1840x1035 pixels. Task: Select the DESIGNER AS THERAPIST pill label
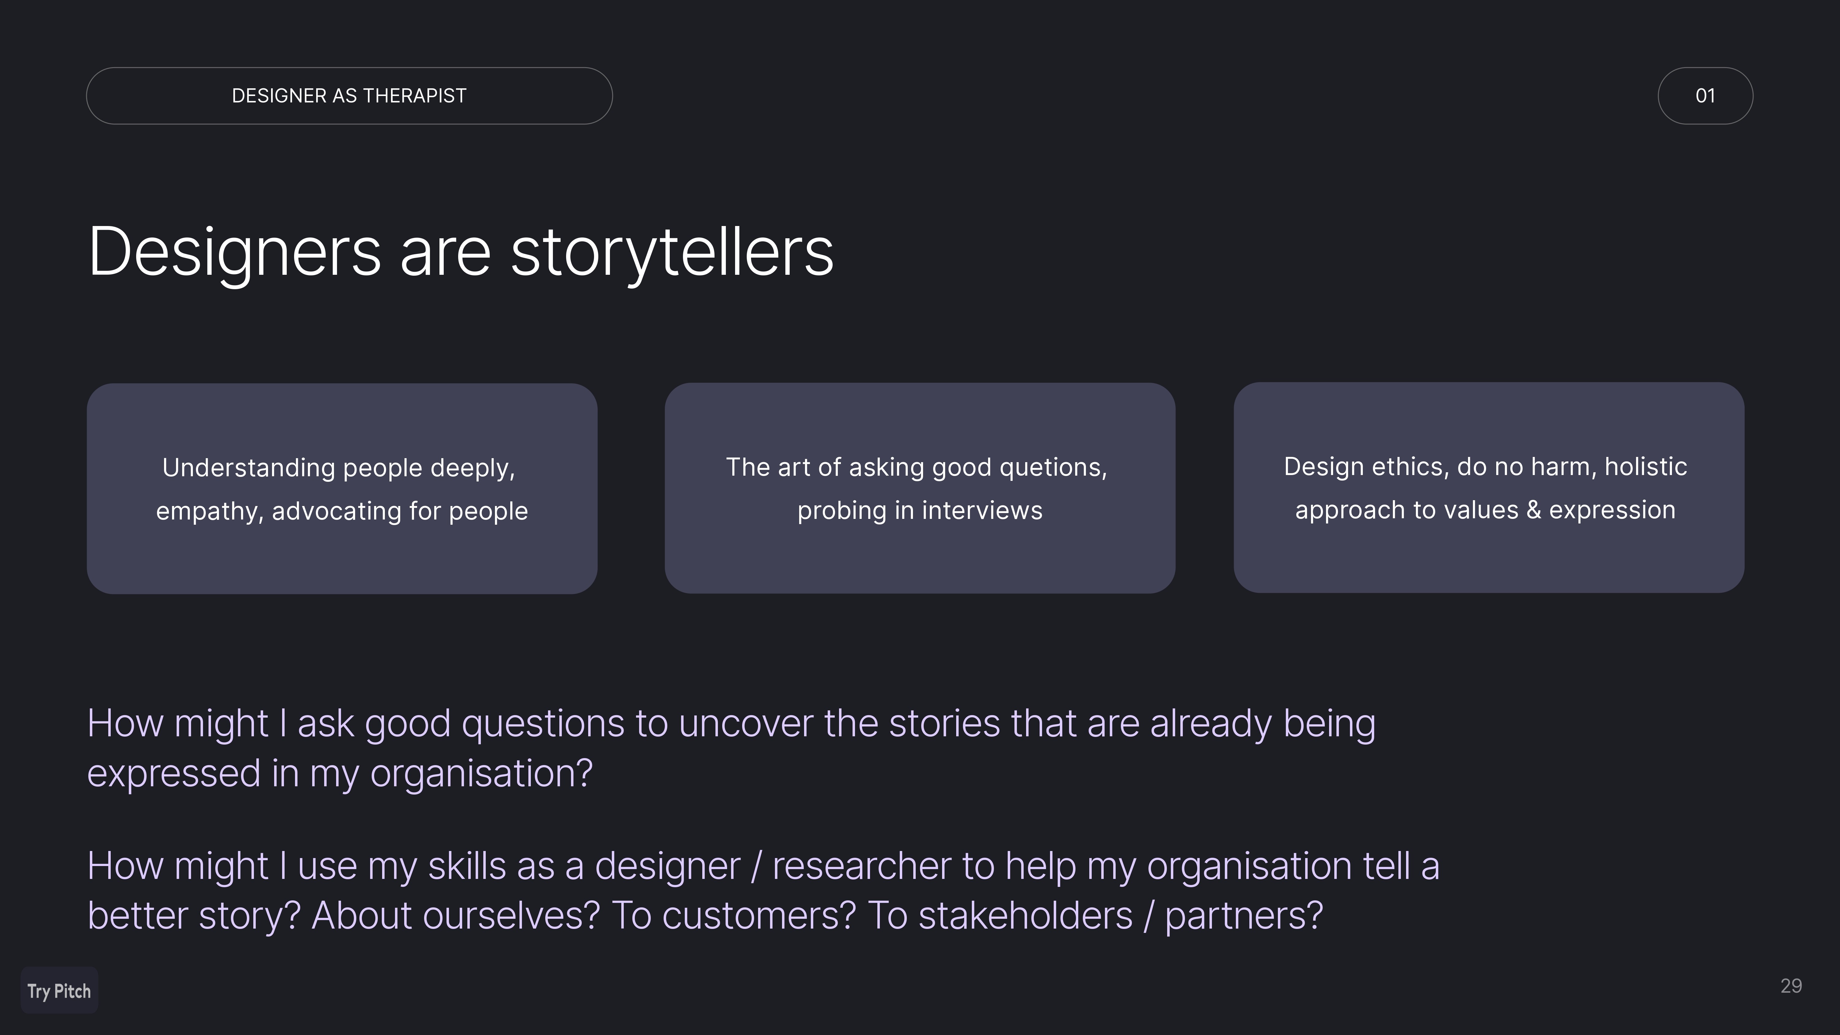click(x=349, y=96)
